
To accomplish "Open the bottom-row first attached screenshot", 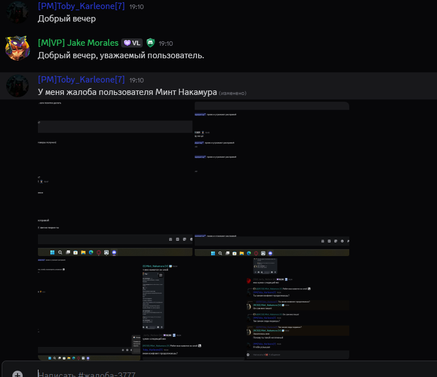I will pos(89,309).
